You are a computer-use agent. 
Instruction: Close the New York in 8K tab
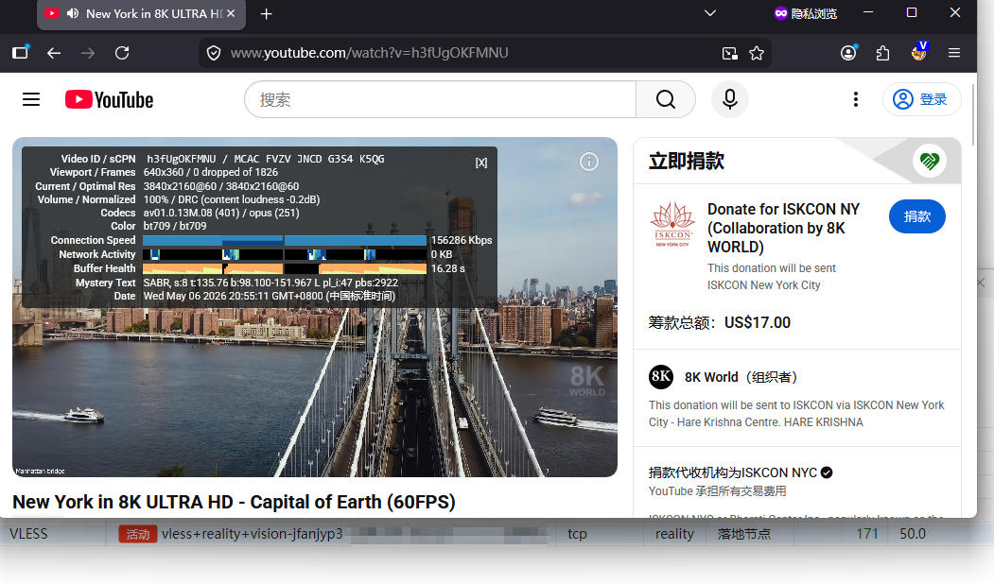[x=231, y=13]
